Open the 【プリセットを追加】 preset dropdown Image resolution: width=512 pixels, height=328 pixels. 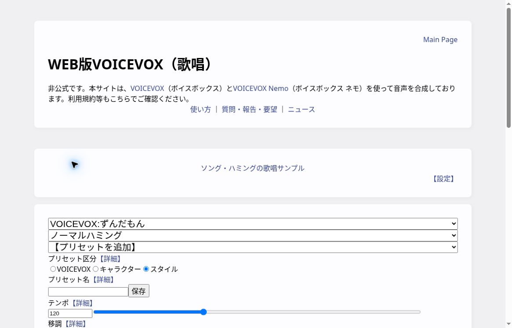(x=253, y=247)
